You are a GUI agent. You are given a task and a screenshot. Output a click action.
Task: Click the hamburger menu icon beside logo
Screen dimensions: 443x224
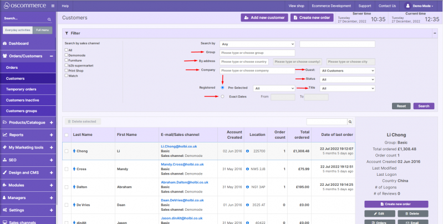point(53,6)
